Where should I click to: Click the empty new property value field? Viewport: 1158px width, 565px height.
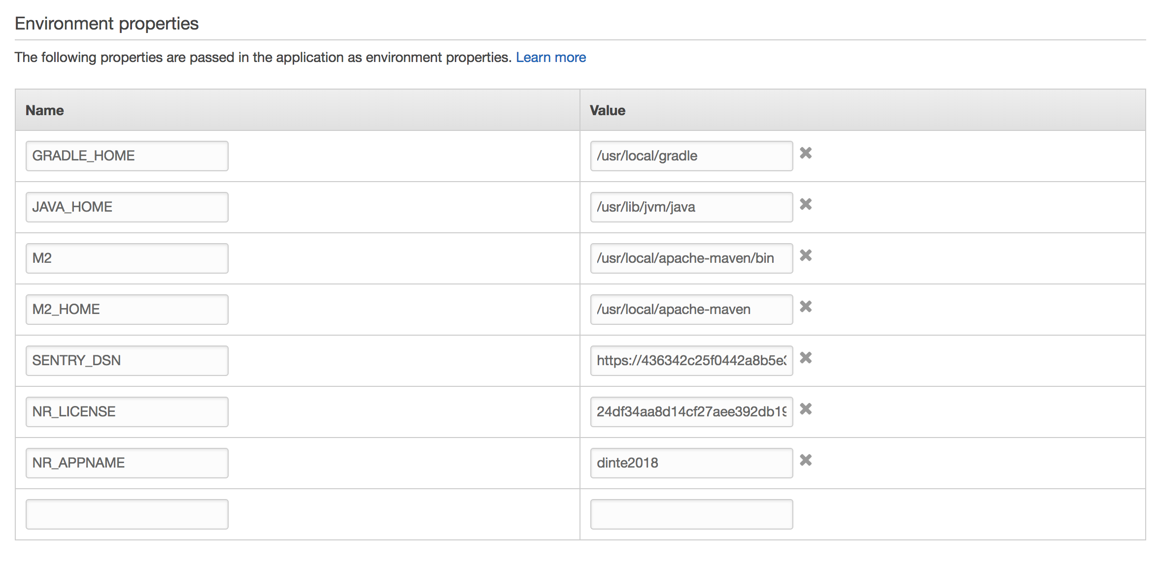[x=691, y=514]
